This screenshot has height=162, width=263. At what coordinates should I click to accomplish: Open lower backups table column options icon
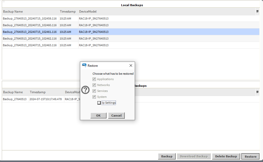[x=257, y=92]
